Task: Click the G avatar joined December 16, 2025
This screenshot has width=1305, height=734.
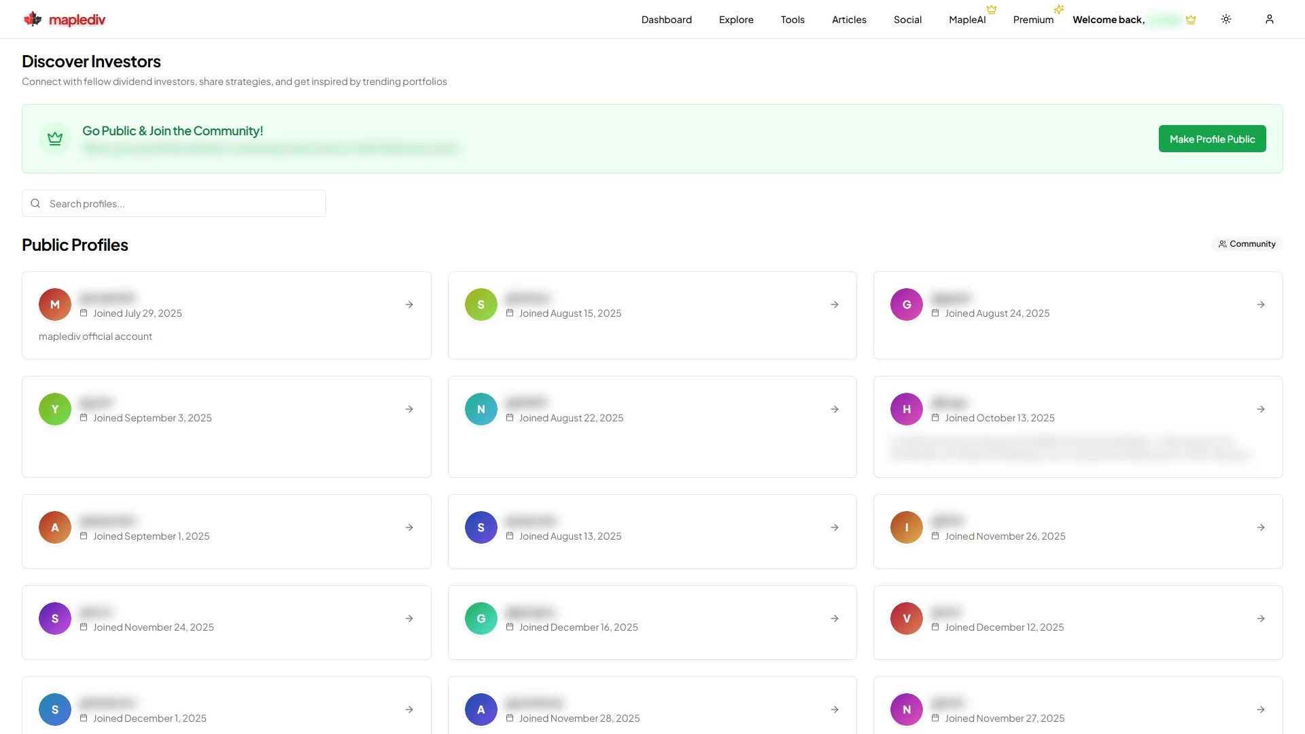Action: tap(481, 618)
